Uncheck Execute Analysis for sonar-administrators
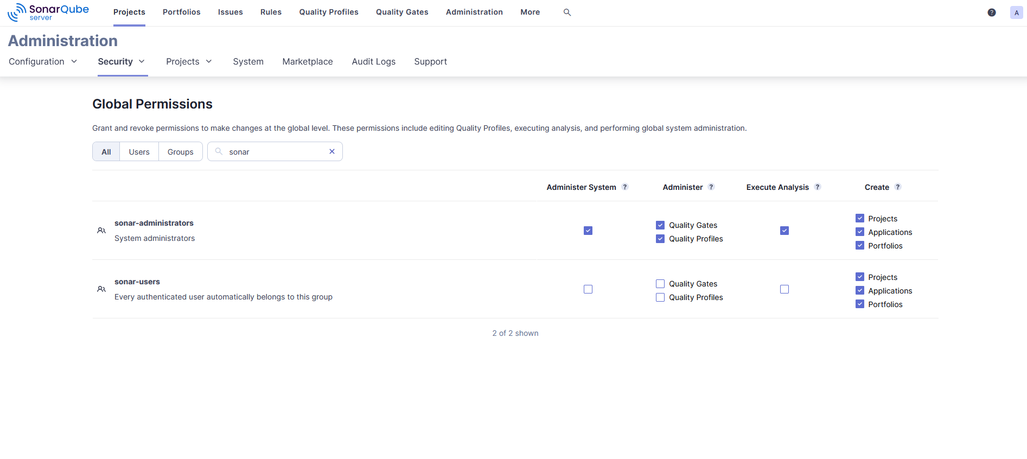Viewport: 1027px width, 459px height. (784, 231)
